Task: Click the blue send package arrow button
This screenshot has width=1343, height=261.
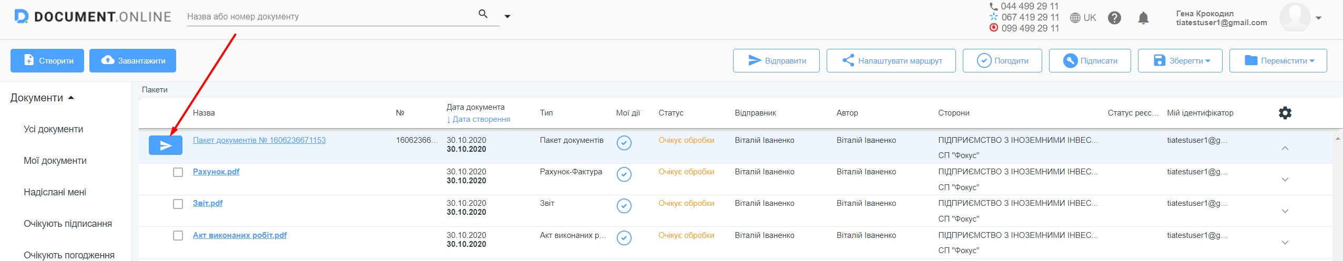Action: coord(166,145)
